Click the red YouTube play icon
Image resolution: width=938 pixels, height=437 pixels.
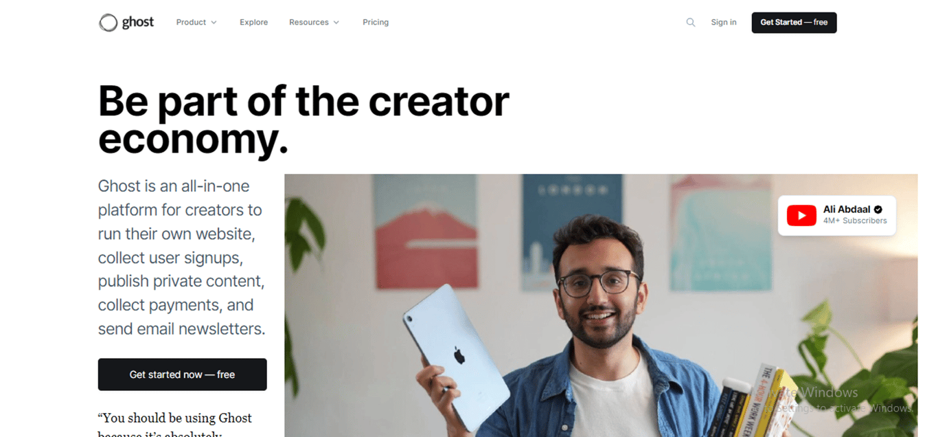[x=801, y=215]
